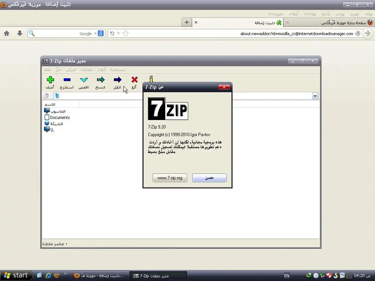The height and width of the screenshot is (281, 375).
Task: Click the 7-Zip file manager path field
Action: click(x=183, y=96)
